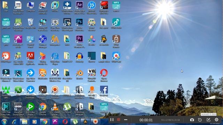
Task: Switch to Opera in the taskbar
Action: pos(65,122)
